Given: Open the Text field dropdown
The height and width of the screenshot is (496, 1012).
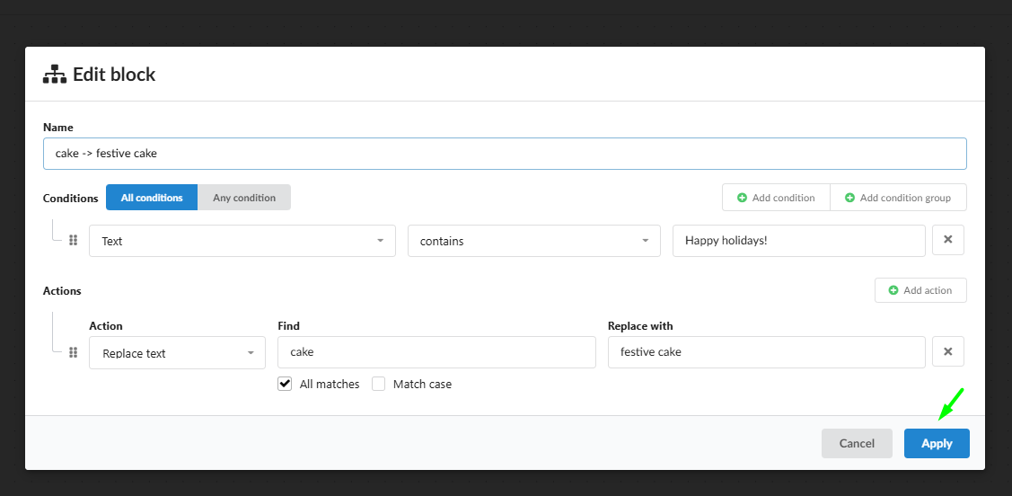Looking at the screenshot, I should pyautogui.click(x=242, y=241).
